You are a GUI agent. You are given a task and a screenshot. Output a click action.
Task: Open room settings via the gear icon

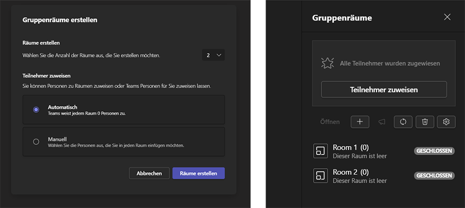446,122
